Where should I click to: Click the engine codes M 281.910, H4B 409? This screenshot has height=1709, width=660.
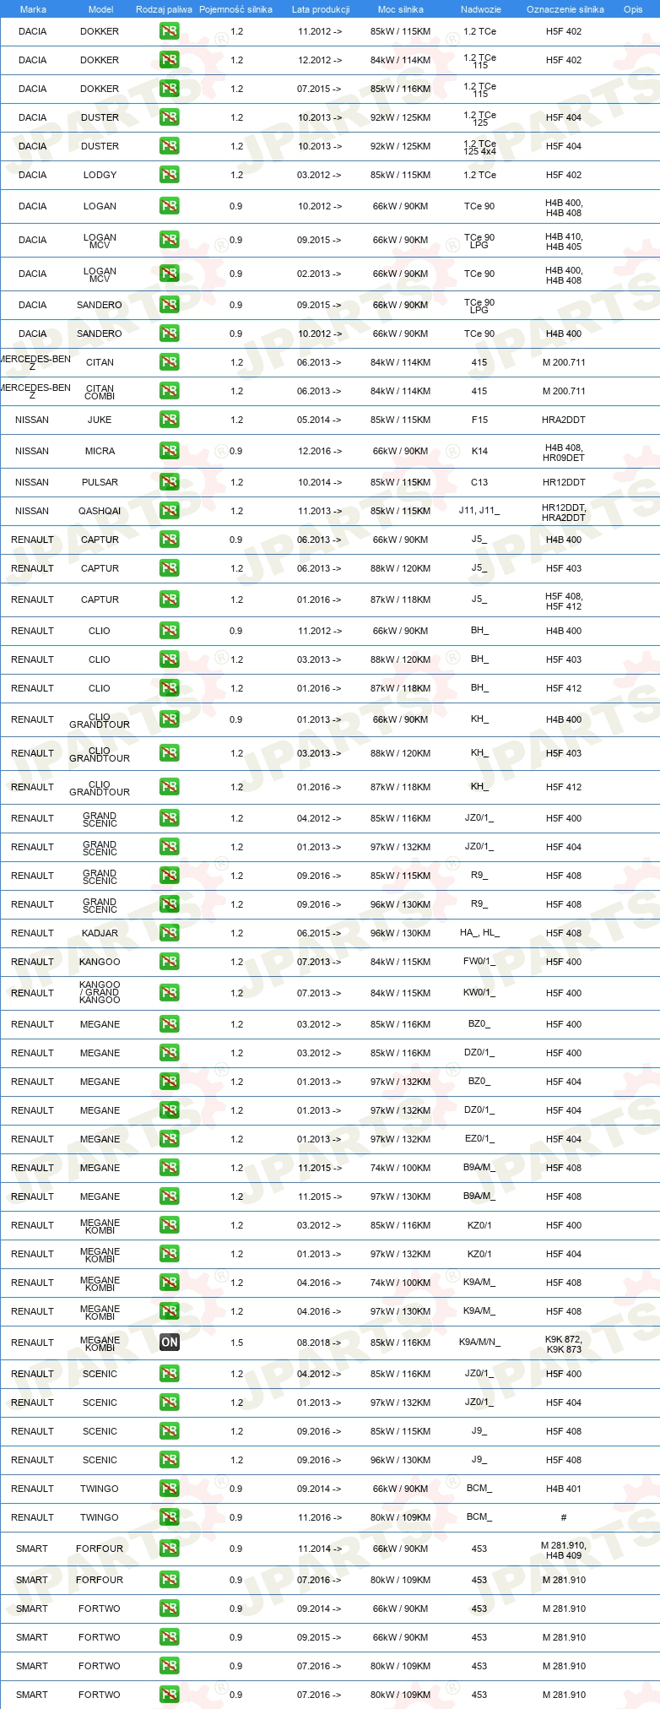tap(564, 1550)
